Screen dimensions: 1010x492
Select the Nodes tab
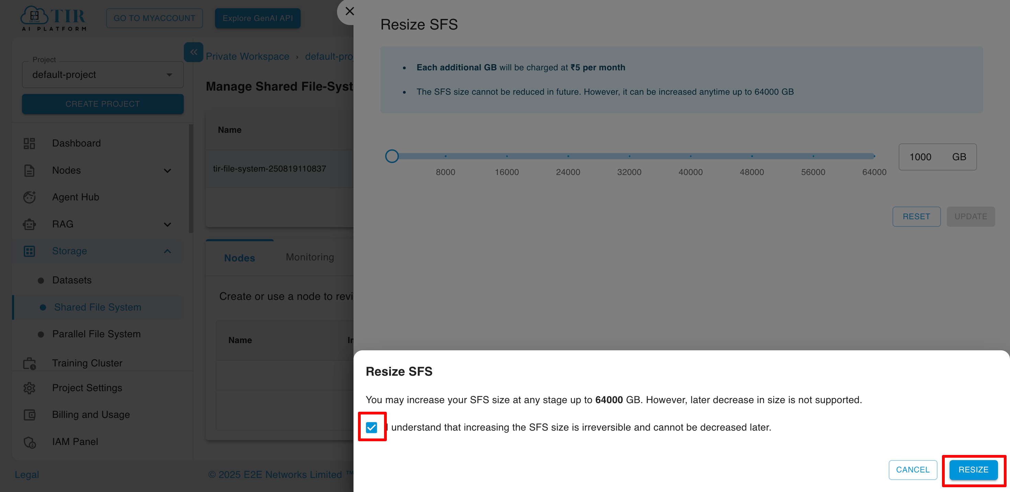(239, 258)
